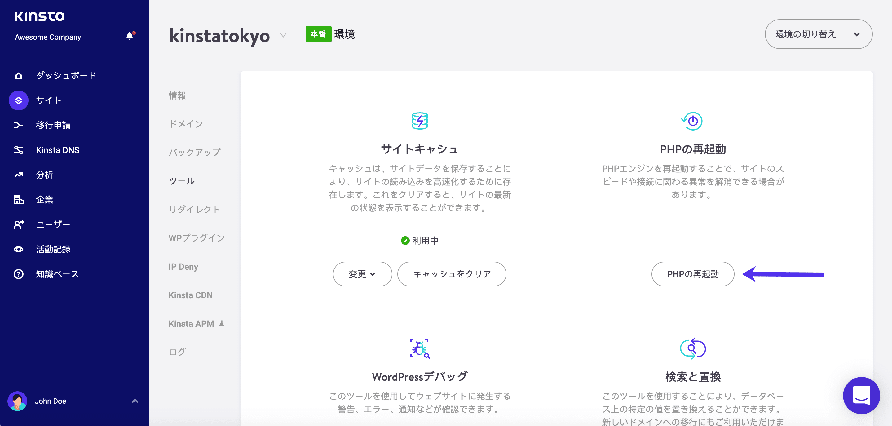Collapse the John Doe account menu
The height and width of the screenshot is (426, 892).
tap(135, 401)
